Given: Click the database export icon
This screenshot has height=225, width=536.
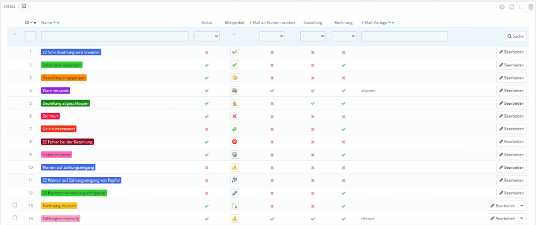Looking at the screenshot, I should point(530,7).
